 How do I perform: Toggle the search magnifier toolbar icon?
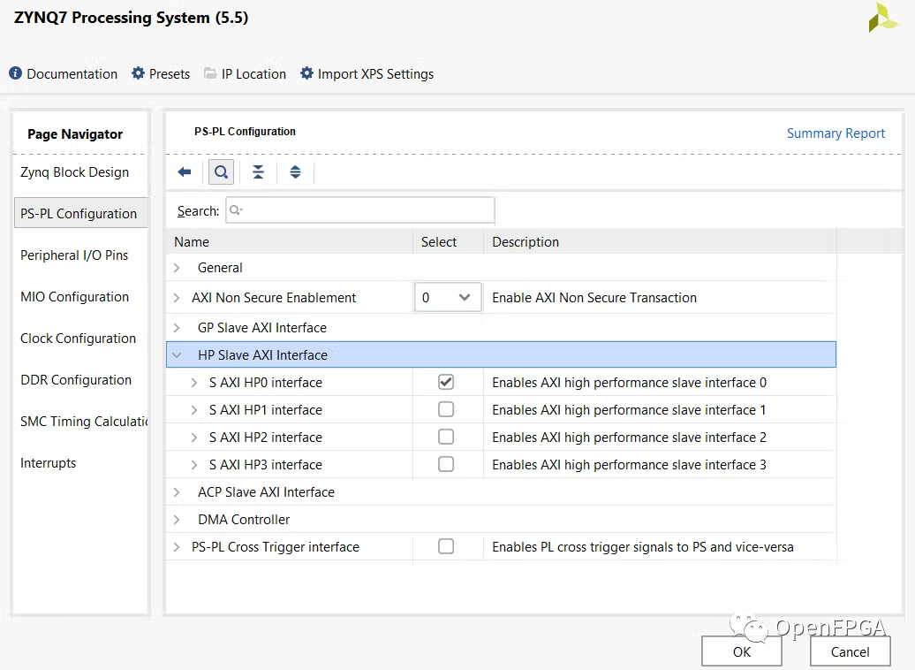[221, 172]
